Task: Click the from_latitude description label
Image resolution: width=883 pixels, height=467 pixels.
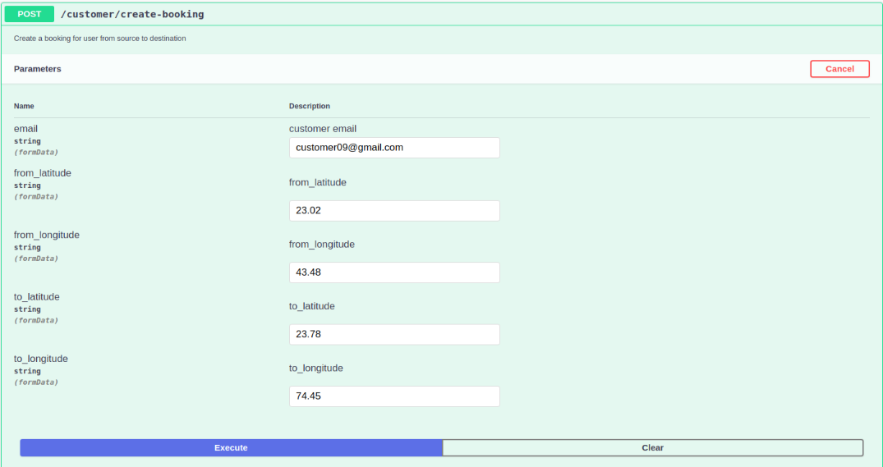Action: [x=318, y=182]
